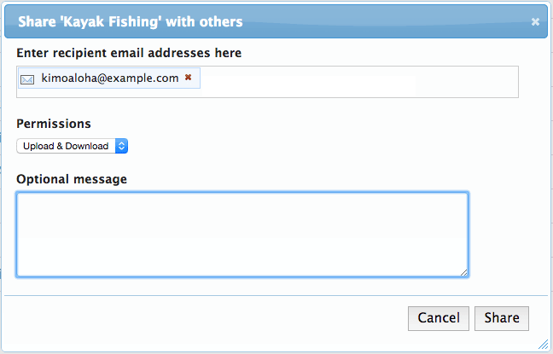The width and height of the screenshot is (553, 354).
Task: Click the envelope icon beside kimoaloha@example.com
Action: [27, 79]
